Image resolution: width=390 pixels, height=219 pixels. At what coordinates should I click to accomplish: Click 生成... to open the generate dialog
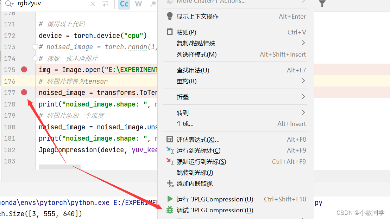[x=184, y=123]
